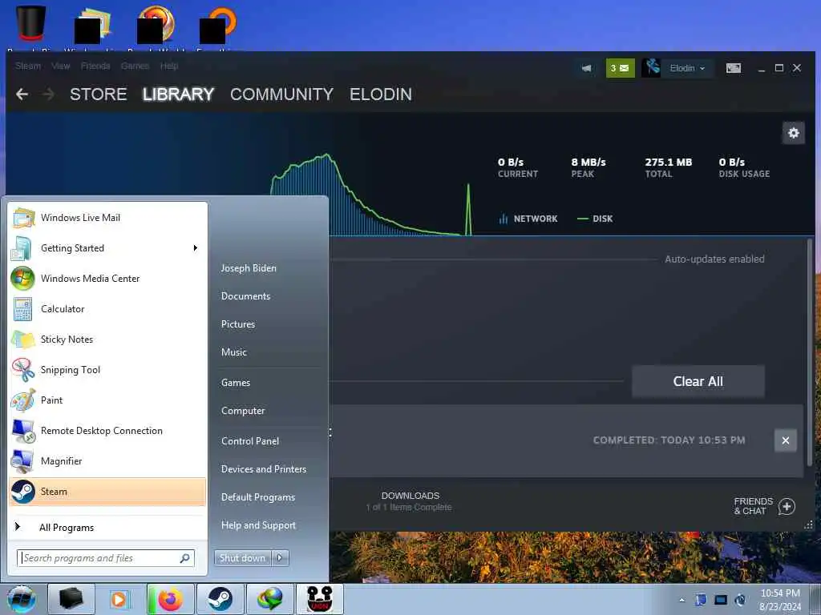Remove the completed download entry

786,440
